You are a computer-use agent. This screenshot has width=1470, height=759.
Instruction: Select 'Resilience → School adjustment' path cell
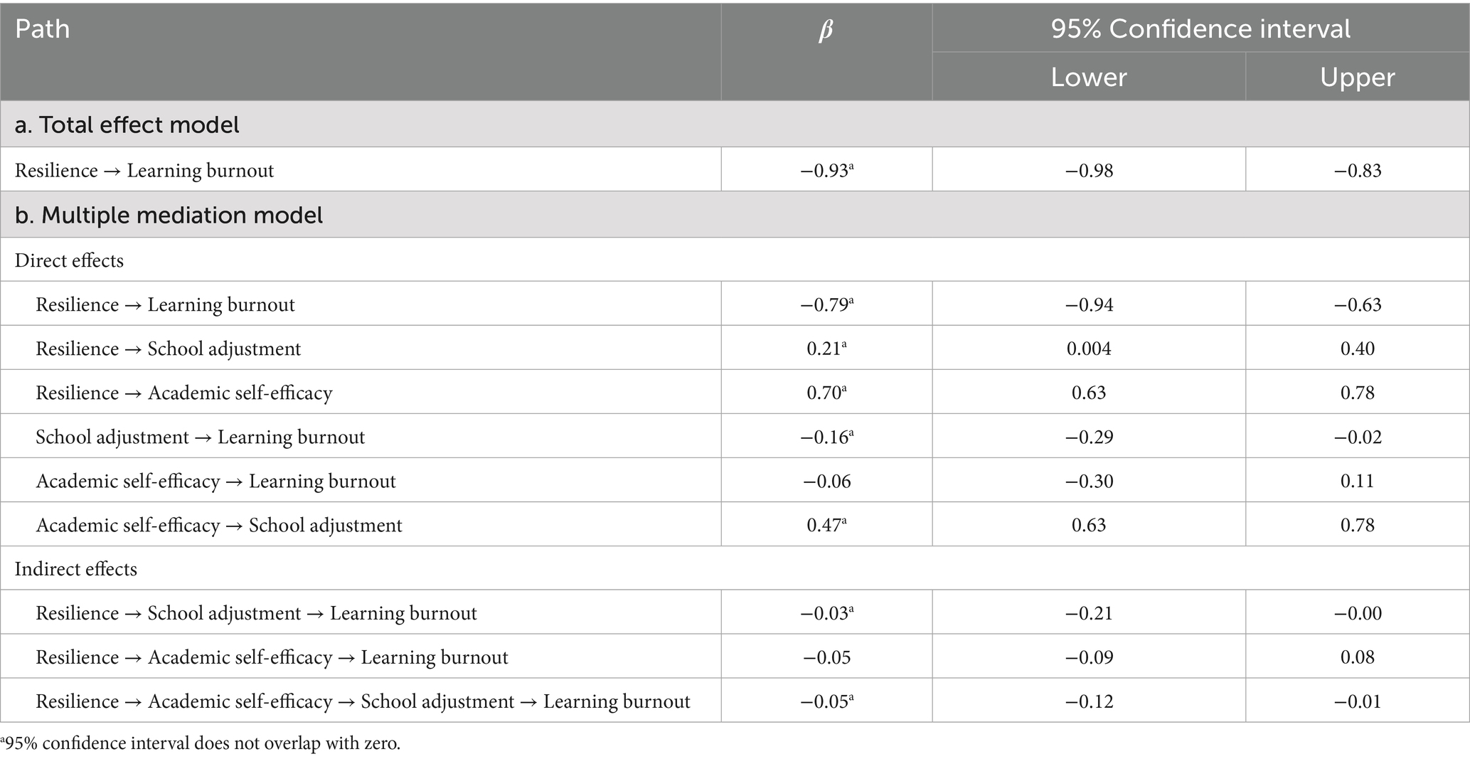point(169,349)
